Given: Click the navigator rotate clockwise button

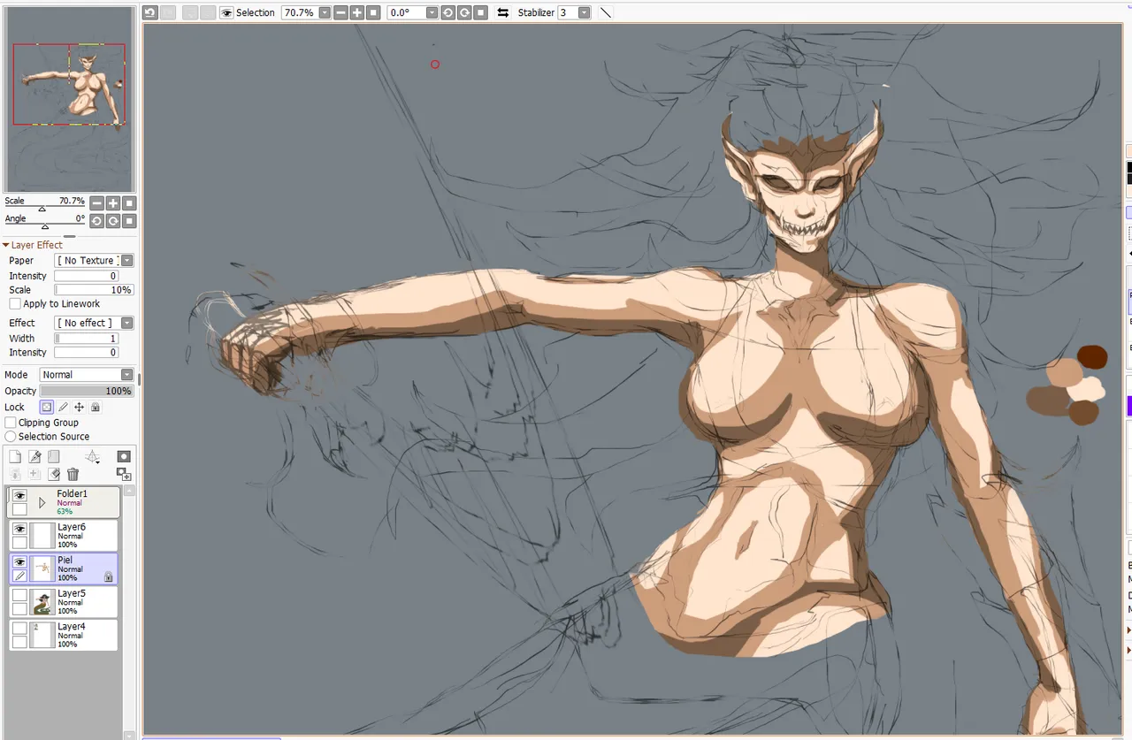Looking at the screenshot, I should (113, 221).
